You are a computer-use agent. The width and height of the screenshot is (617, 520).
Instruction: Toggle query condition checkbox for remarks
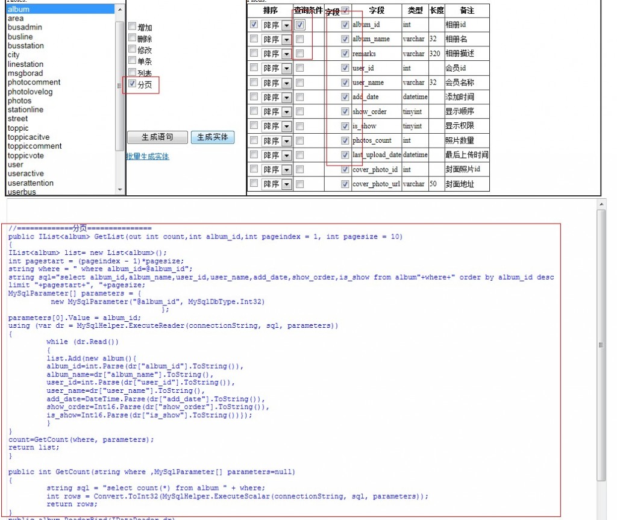point(299,53)
